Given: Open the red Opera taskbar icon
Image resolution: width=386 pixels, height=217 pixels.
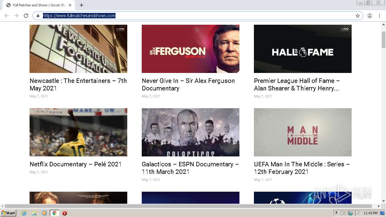Looking at the screenshot, I should [x=65, y=213].
